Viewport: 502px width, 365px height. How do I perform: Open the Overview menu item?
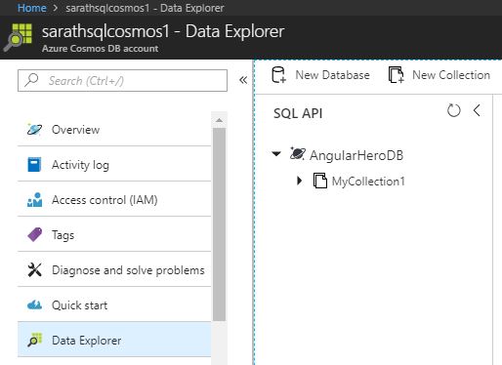[x=114, y=129]
